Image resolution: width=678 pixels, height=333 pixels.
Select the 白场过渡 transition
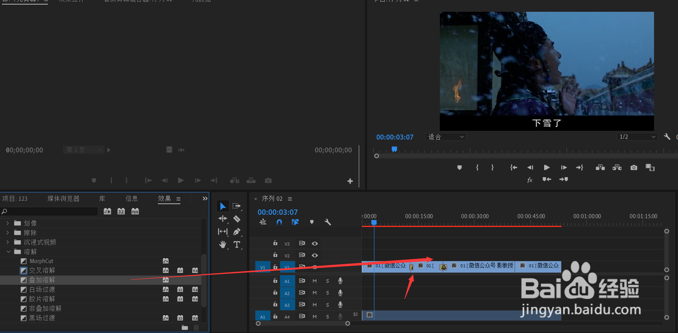pyautogui.click(x=42, y=290)
